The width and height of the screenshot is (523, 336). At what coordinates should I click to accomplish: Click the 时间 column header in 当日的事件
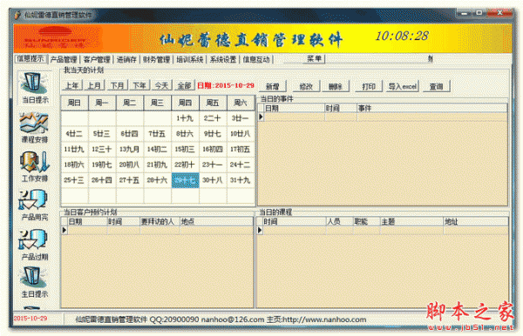click(x=341, y=108)
